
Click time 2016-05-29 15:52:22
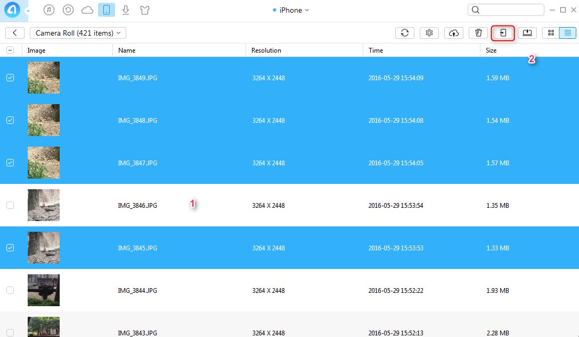click(396, 291)
